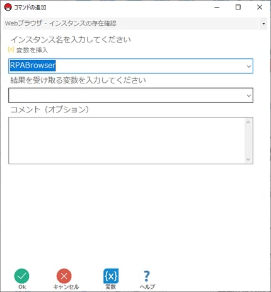Click the RPABrowser instance name field
This screenshot has width=271, height=292.
130,66
